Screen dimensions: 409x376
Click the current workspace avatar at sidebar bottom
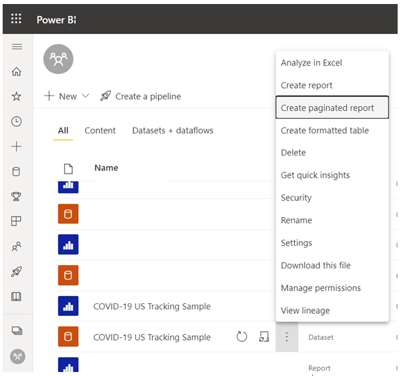(18, 356)
